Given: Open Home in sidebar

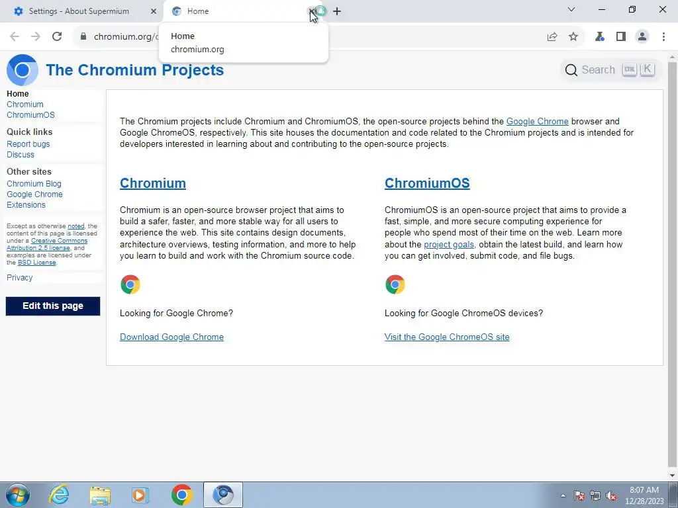Looking at the screenshot, I should pos(18,94).
